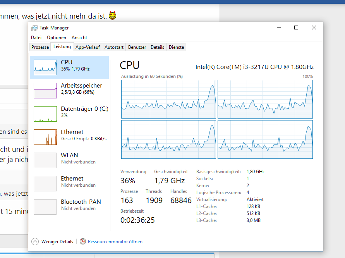Click the 68846 Handles count
This screenshot has width=345, height=258.
tap(181, 201)
